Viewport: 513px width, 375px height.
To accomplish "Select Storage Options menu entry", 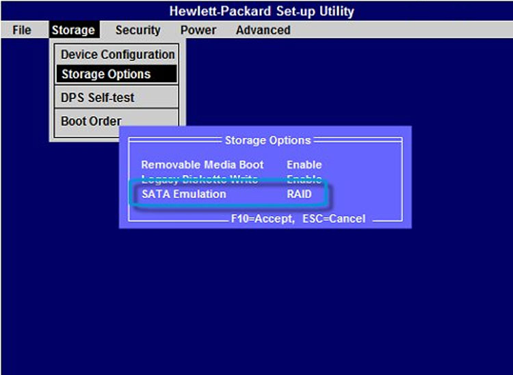I will 117,75.
